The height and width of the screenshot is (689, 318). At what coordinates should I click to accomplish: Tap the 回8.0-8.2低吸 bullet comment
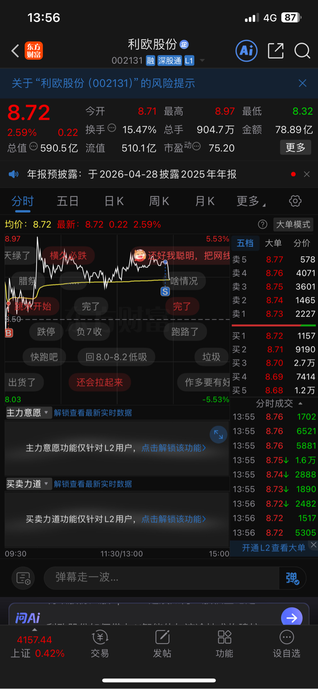[116, 357]
